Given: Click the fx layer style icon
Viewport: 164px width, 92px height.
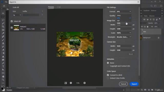Looking at the screenshot, I should click(142, 90).
